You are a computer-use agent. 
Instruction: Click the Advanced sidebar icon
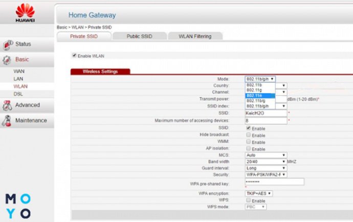[x=7, y=105]
